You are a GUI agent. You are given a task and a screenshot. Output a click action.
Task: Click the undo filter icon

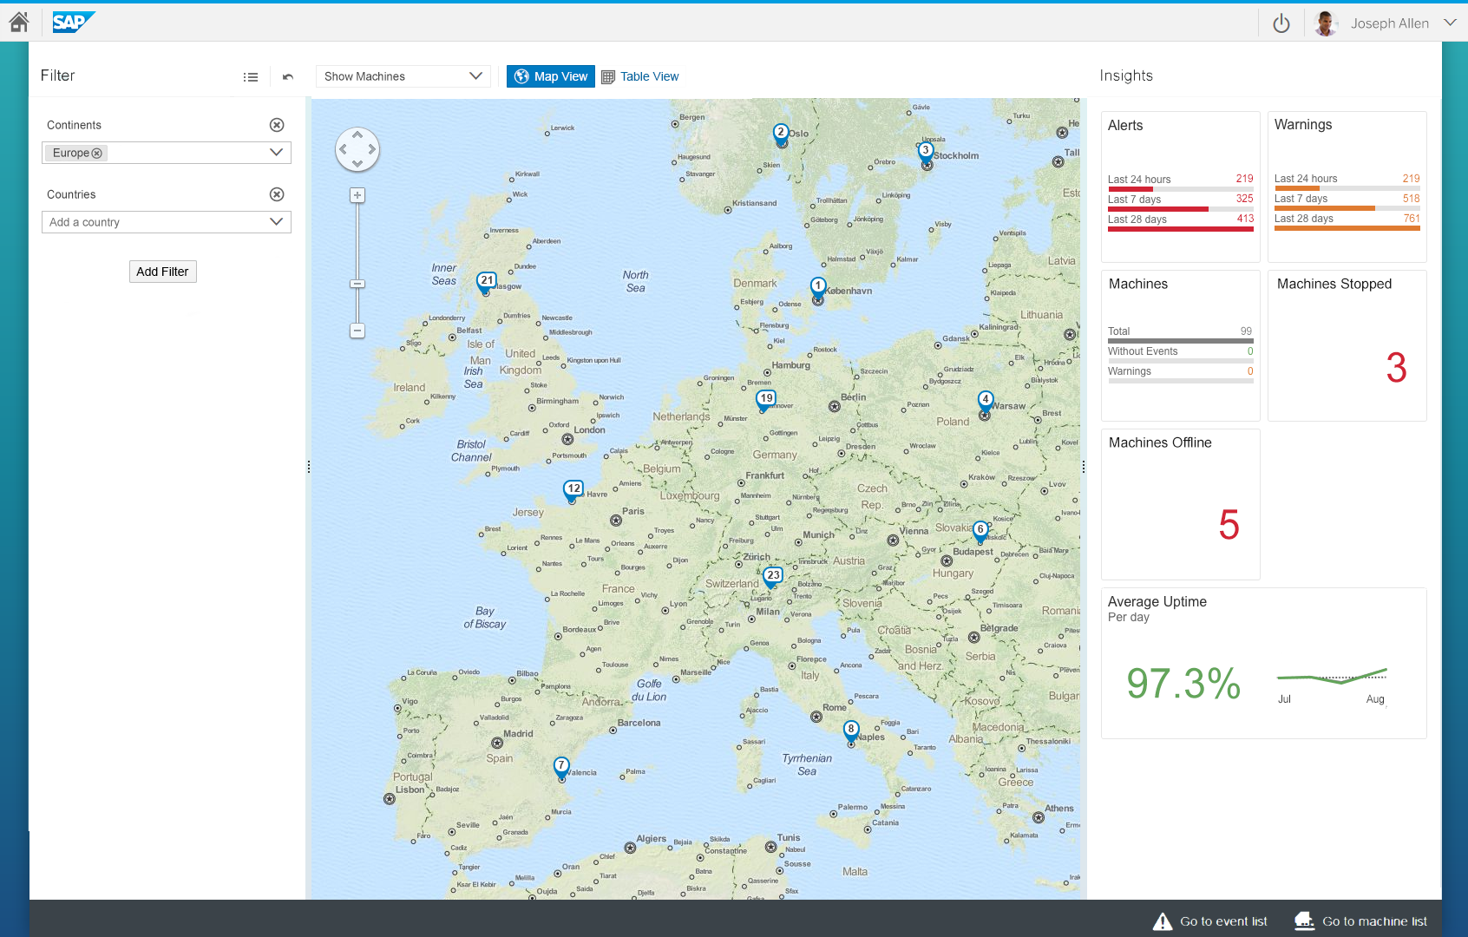(288, 77)
